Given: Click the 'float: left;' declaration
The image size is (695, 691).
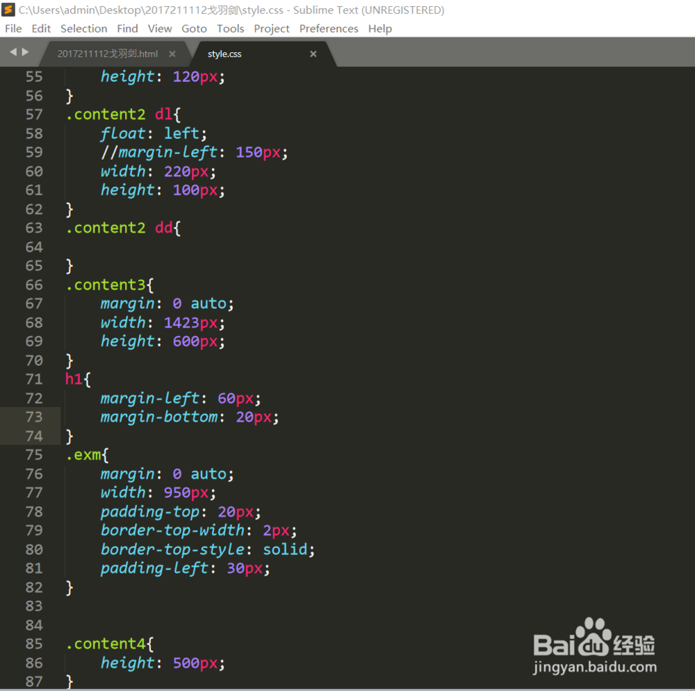Looking at the screenshot, I should (x=154, y=133).
